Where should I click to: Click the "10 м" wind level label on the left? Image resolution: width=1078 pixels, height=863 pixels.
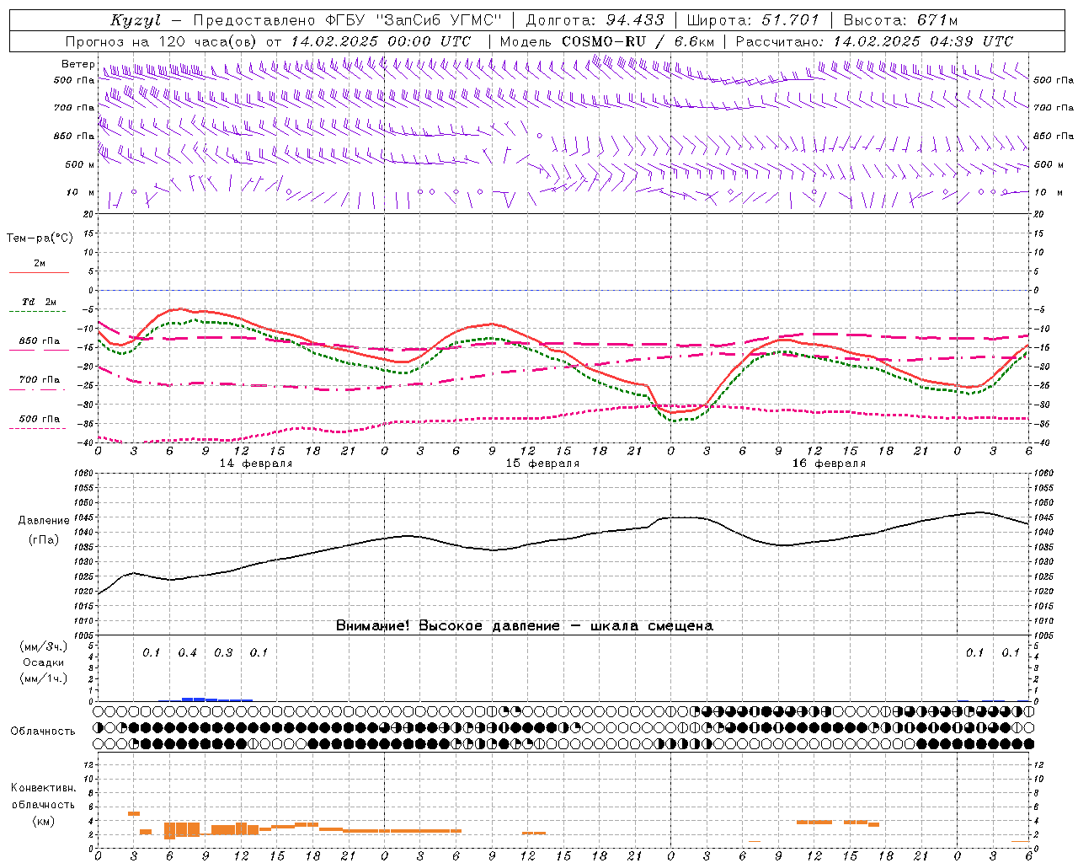coord(81,192)
